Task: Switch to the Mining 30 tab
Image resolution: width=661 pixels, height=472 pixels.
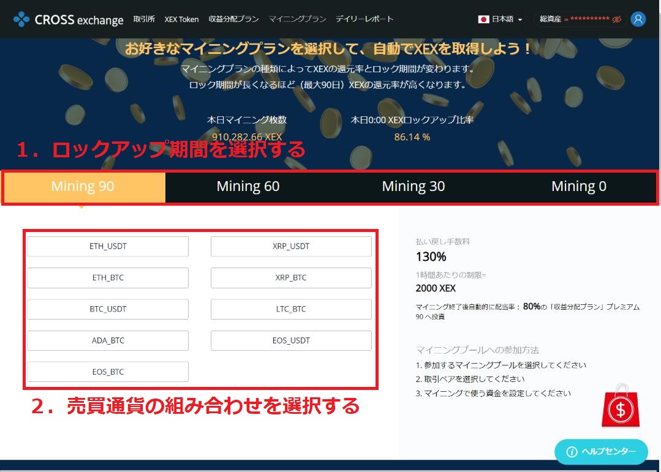Action: [x=413, y=187]
